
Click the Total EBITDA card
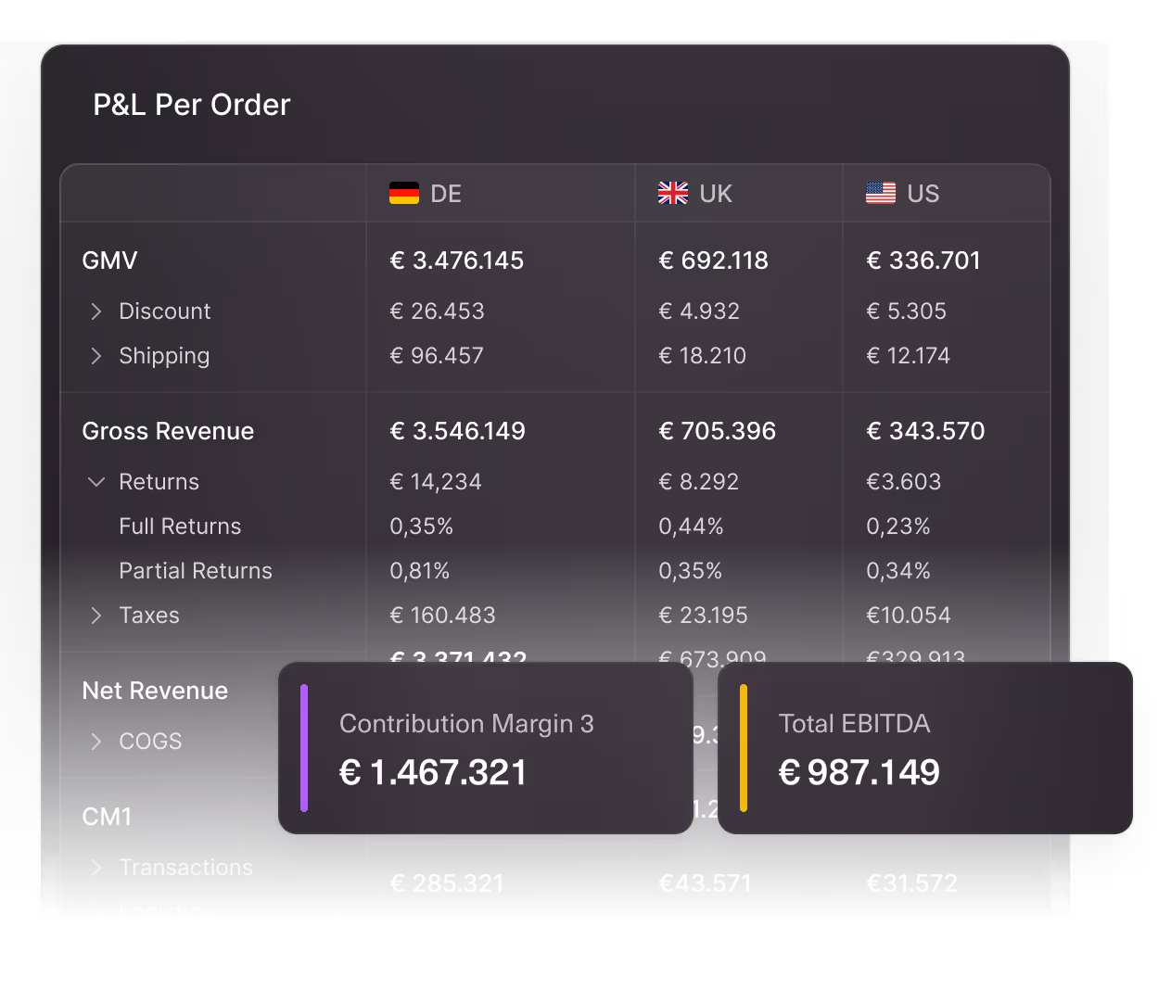pyautogui.click(x=923, y=749)
